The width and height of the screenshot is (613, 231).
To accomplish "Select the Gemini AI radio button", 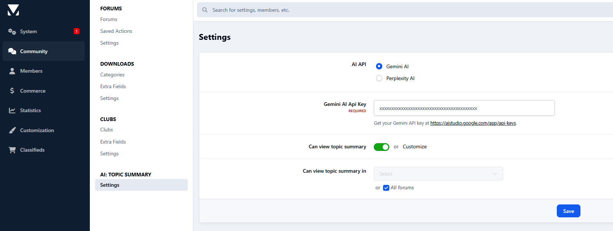I will 379,66.
